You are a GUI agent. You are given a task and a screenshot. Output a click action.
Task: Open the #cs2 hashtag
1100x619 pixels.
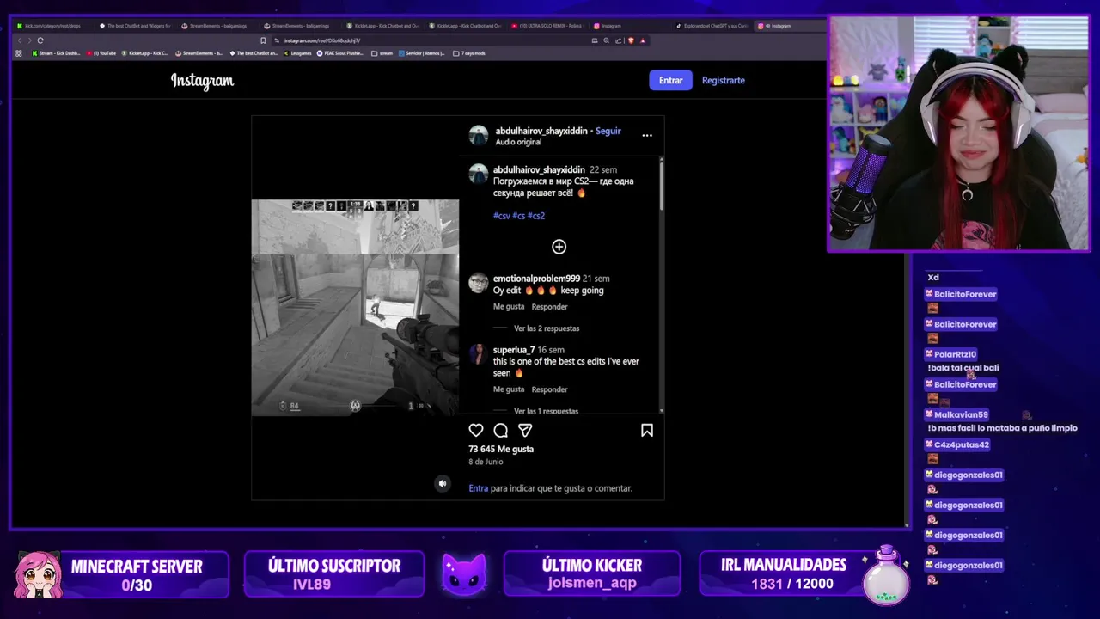pyautogui.click(x=536, y=216)
